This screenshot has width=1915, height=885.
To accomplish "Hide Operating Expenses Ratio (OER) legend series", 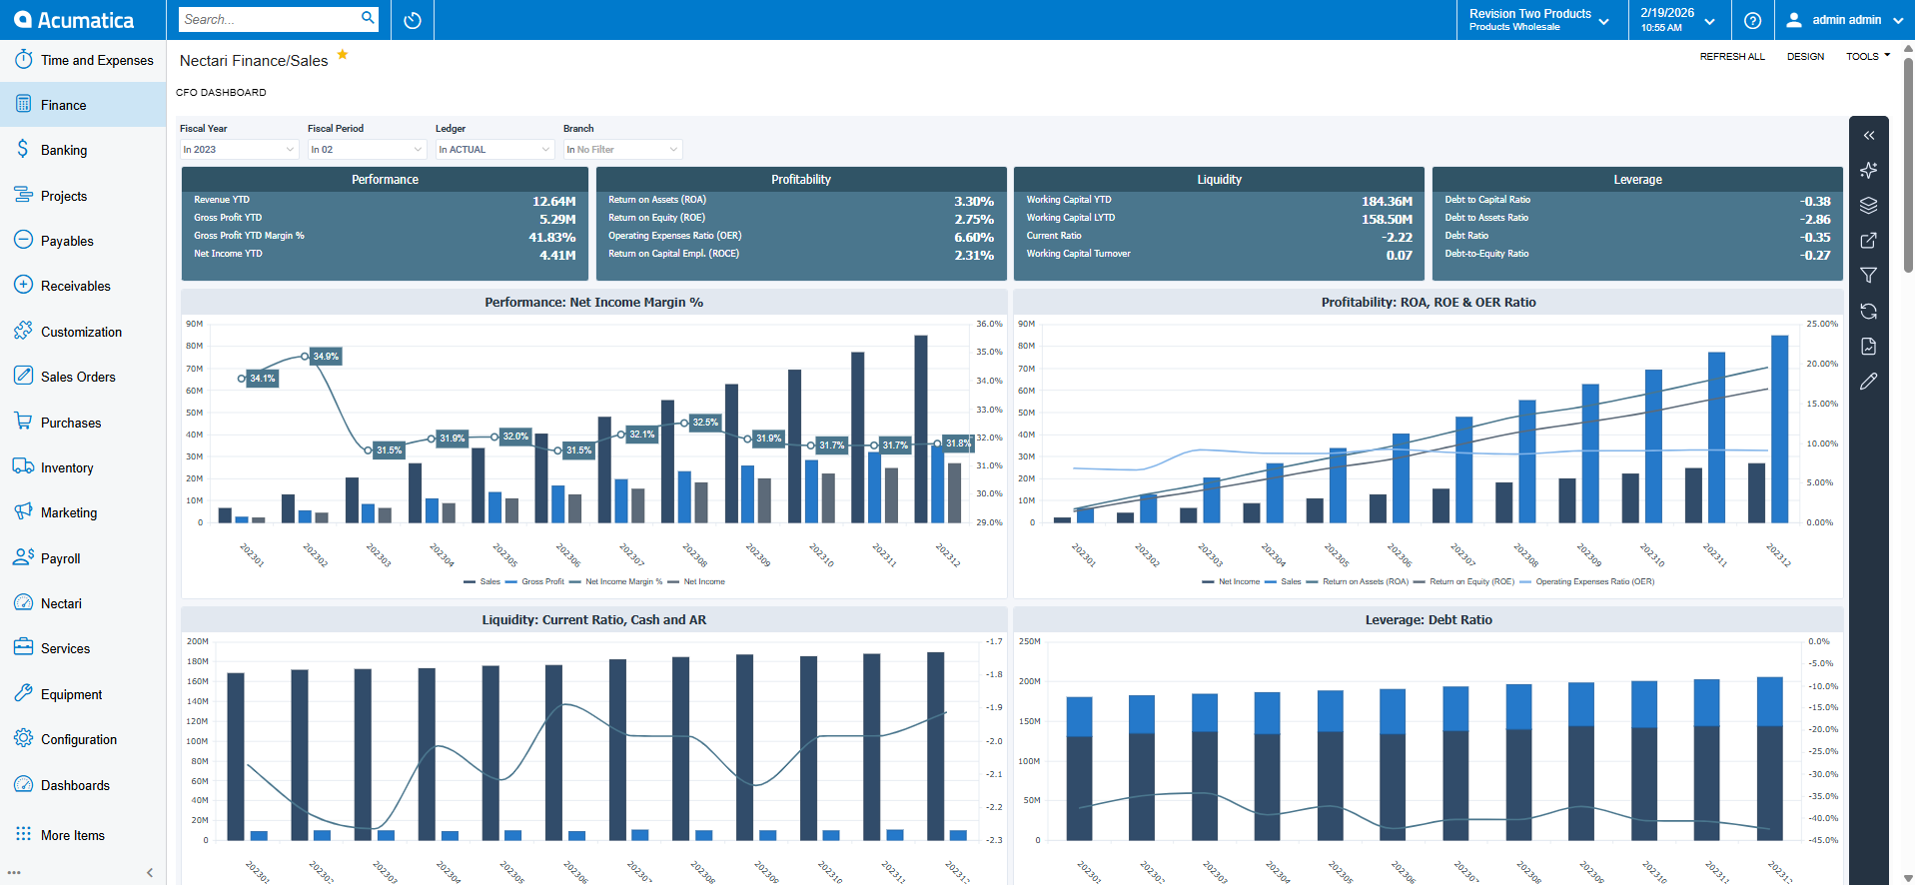I will coord(1593,581).
